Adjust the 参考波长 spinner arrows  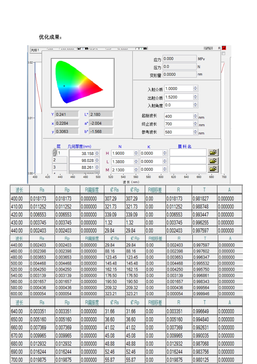point(196,132)
